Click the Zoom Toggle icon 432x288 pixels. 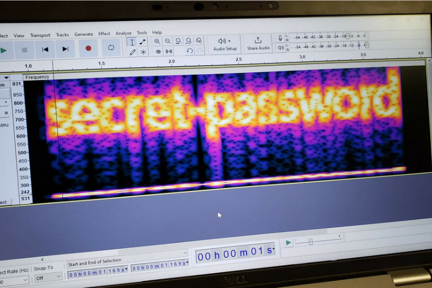pyautogui.click(x=199, y=40)
